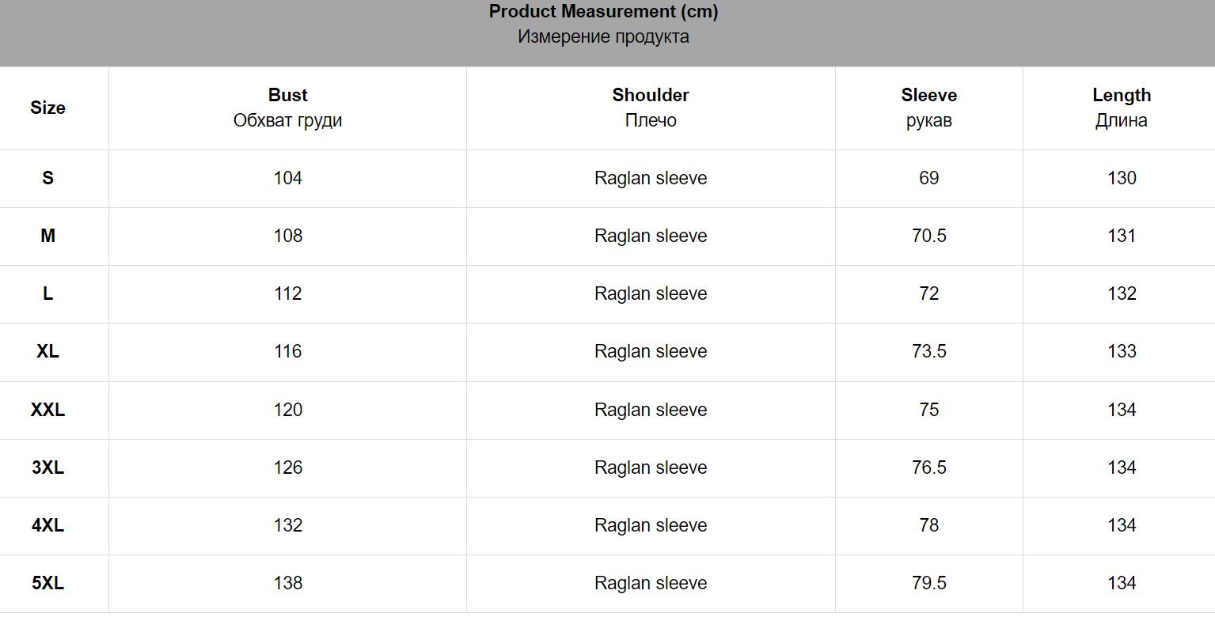Viewport: 1215px width, 632px height.
Task: Click sleeve value 76.5
Action: click(x=928, y=468)
